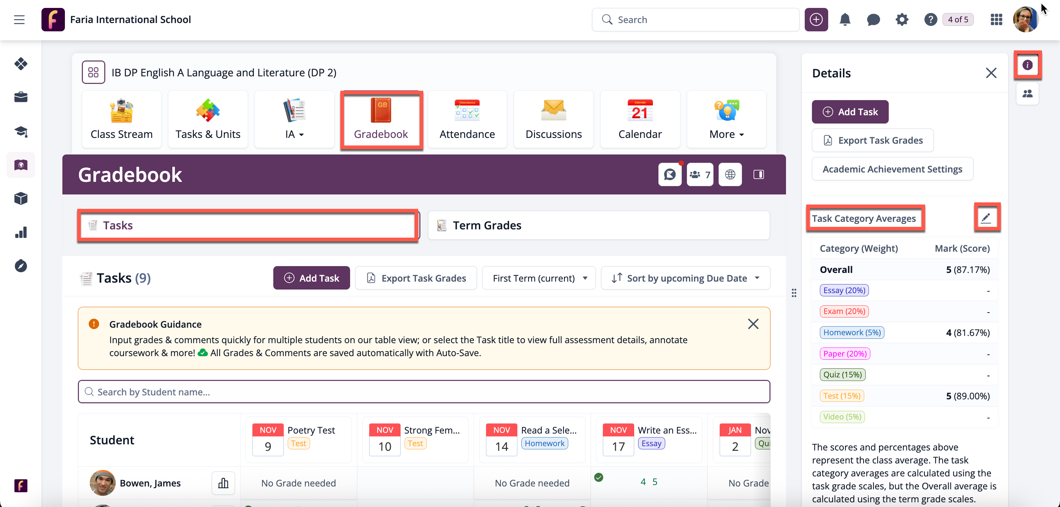Toggle the side panel layout icon
The height and width of the screenshot is (507, 1060).
pyautogui.click(x=758, y=175)
